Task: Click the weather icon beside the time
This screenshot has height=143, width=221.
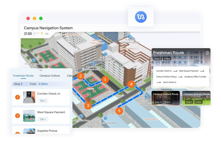Action: pyautogui.click(x=42, y=34)
